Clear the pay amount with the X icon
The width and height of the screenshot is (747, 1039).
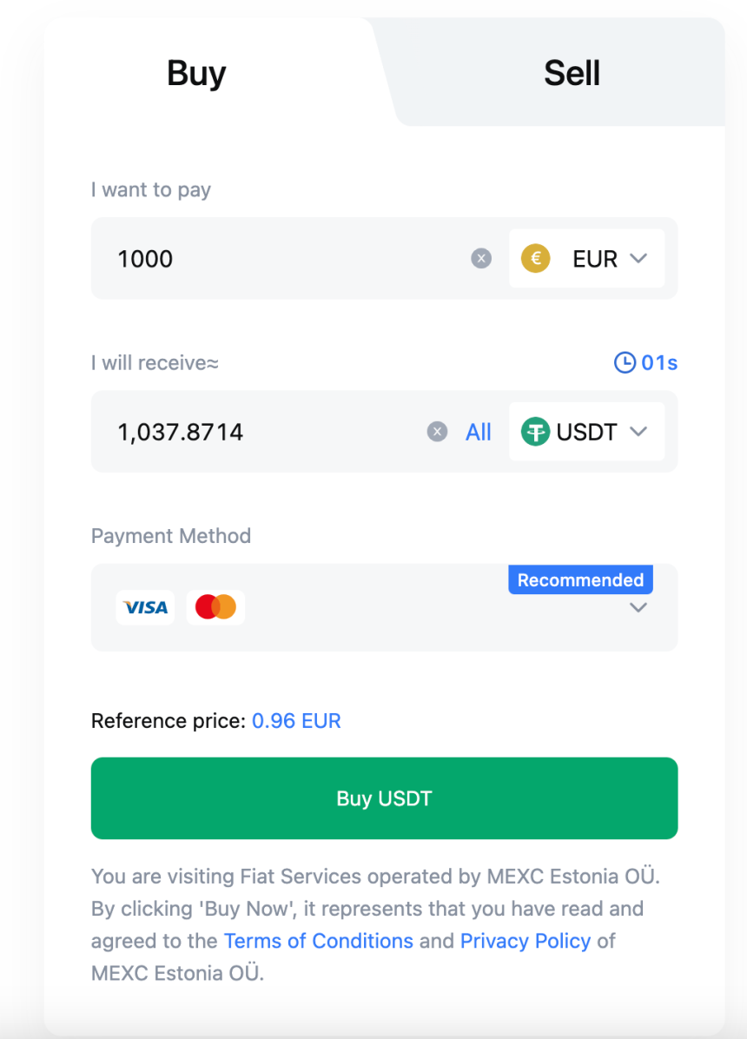coord(481,259)
